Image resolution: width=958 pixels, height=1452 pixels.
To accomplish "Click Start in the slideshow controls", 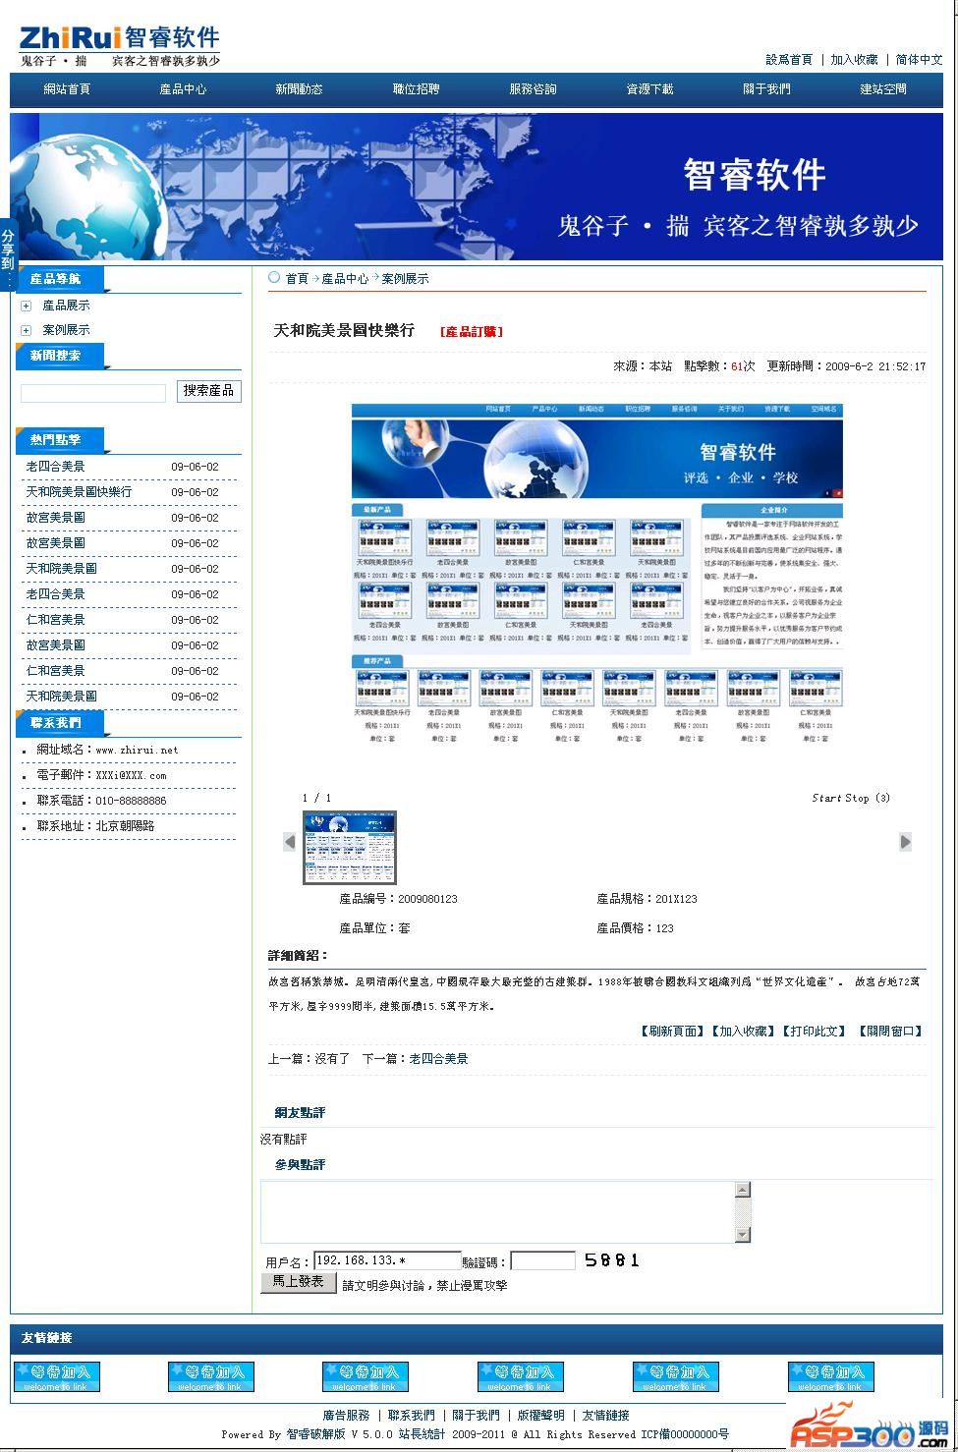I will coord(826,798).
